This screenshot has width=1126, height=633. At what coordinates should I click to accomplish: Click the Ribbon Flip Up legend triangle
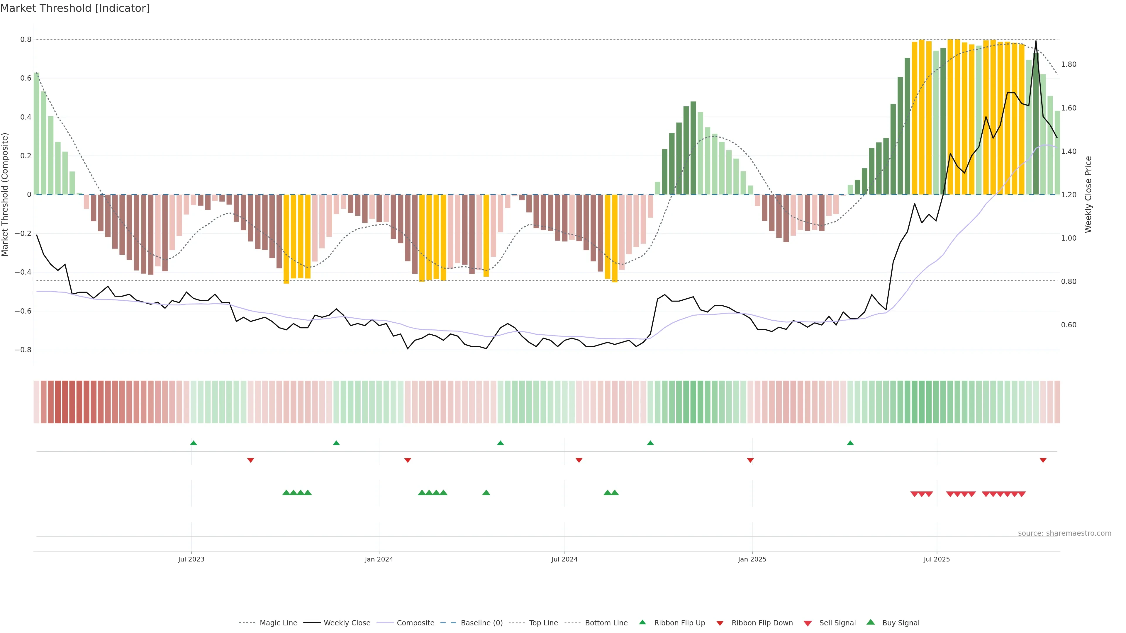coord(642,622)
